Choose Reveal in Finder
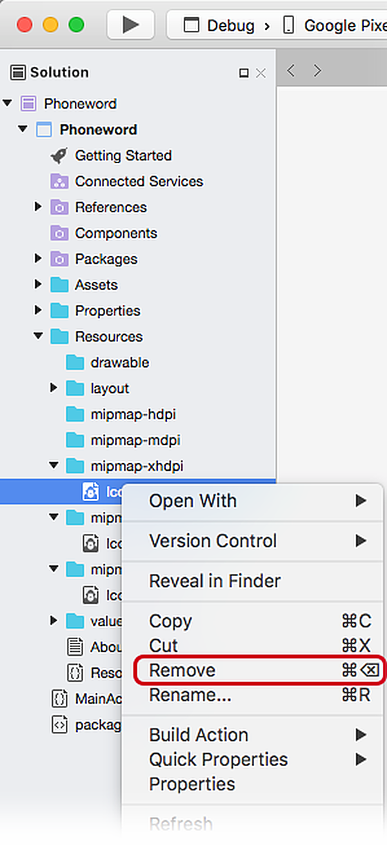Viewport: 387px width, 868px height. pos(215,581)
